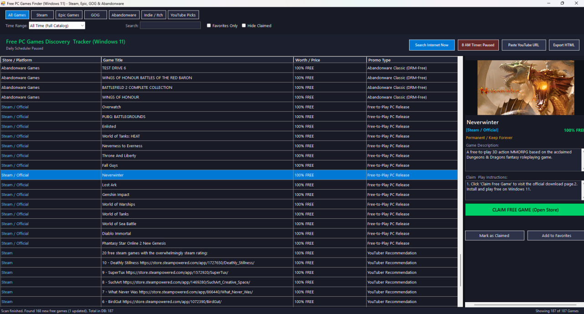
Task: Switch to the All Games tab
Action: click(x=17, y=15)
